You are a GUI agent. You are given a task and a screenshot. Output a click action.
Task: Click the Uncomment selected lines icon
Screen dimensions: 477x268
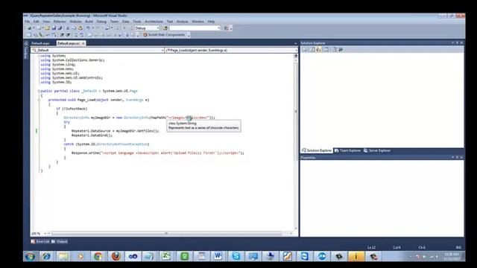pos(82,35)
